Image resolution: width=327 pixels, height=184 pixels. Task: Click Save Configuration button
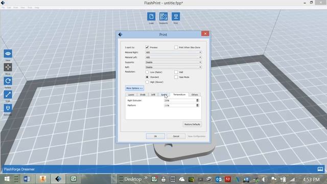(x=197, y=136)
